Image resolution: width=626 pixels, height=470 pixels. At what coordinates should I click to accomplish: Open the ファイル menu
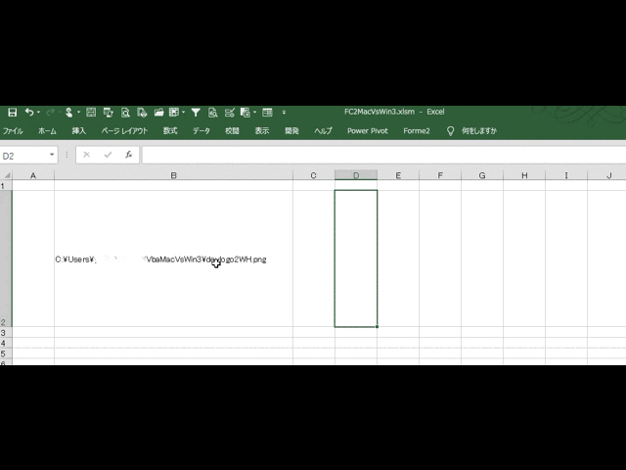pos(13,130)
